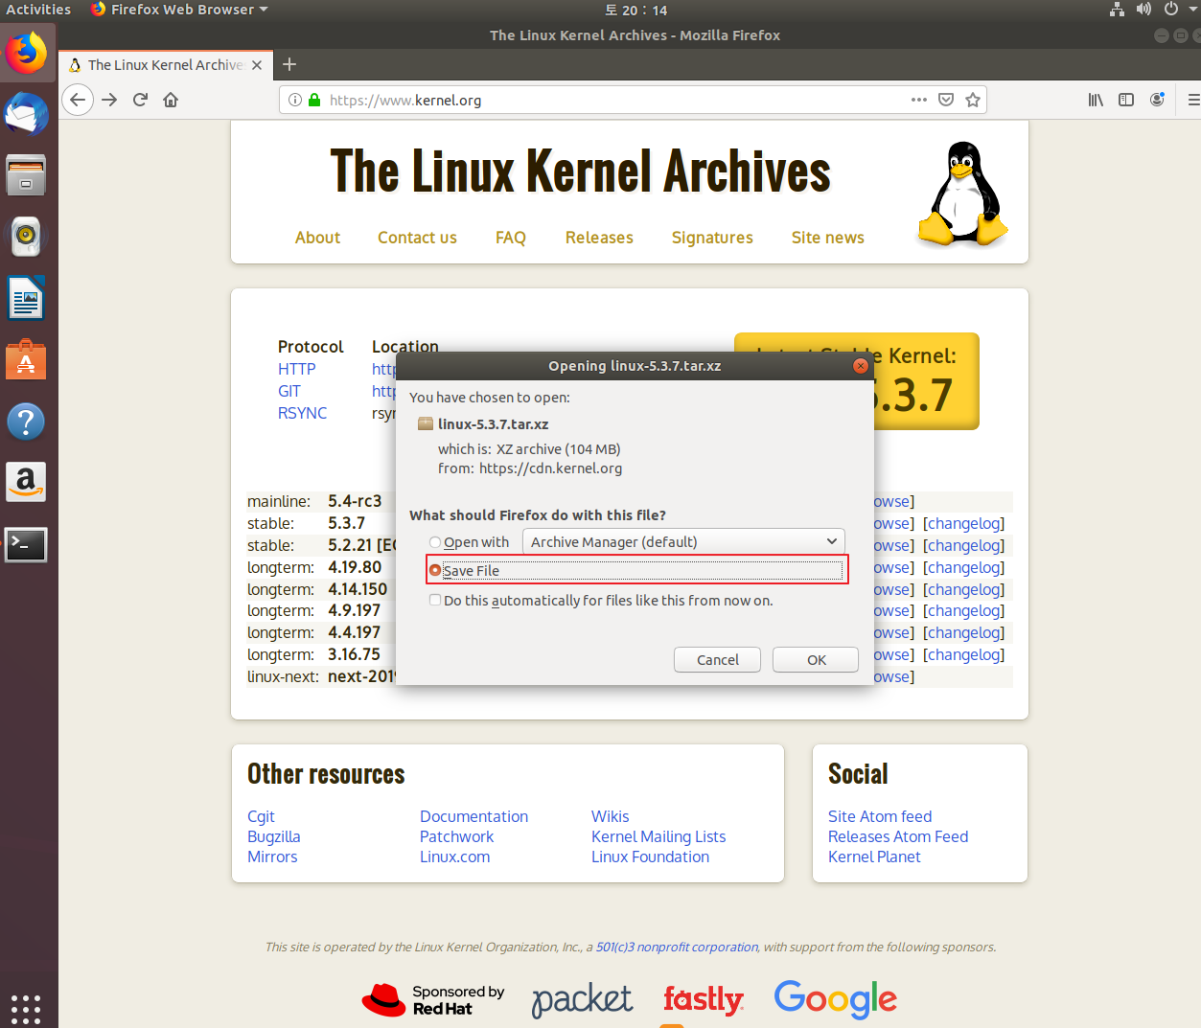Image resolution: width=1201 pixels, height=1028 pixels.
Task: Click the Red Hat sponsor logo
Action: (432, 999)
